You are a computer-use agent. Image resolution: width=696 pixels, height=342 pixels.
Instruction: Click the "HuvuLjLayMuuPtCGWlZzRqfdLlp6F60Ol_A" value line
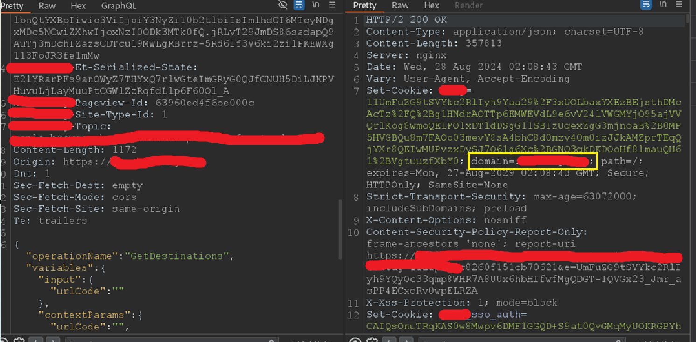[x=121, y=90]
